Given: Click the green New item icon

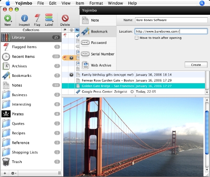Looking at the screenshot, I should [7, 18].
